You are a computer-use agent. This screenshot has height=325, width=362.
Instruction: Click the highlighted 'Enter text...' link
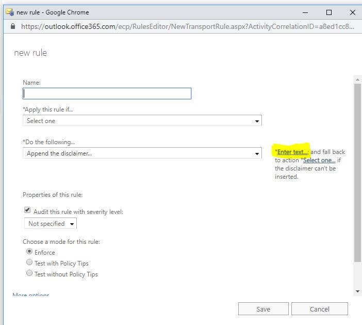(292, 152)
